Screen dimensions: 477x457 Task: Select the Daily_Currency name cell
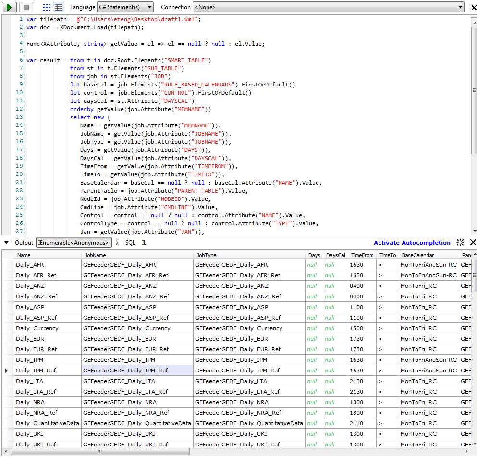[x=48, y=328]
